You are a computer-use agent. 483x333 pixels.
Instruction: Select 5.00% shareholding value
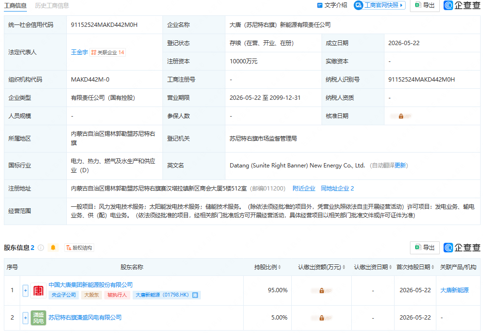coord(279,318)
